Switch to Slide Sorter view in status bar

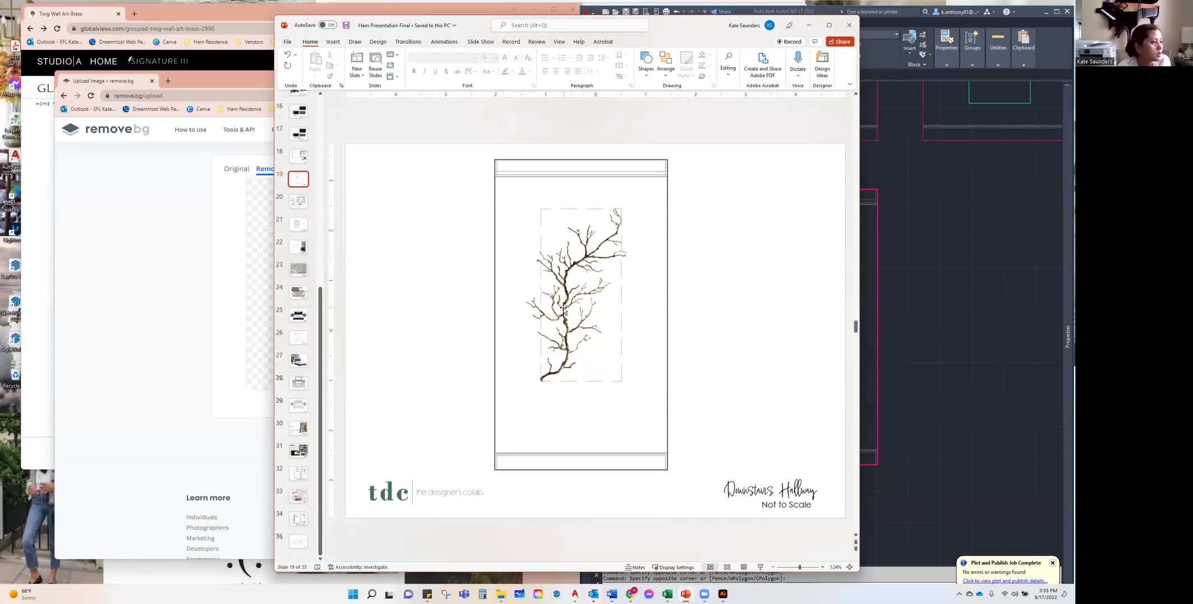point(727,567)
